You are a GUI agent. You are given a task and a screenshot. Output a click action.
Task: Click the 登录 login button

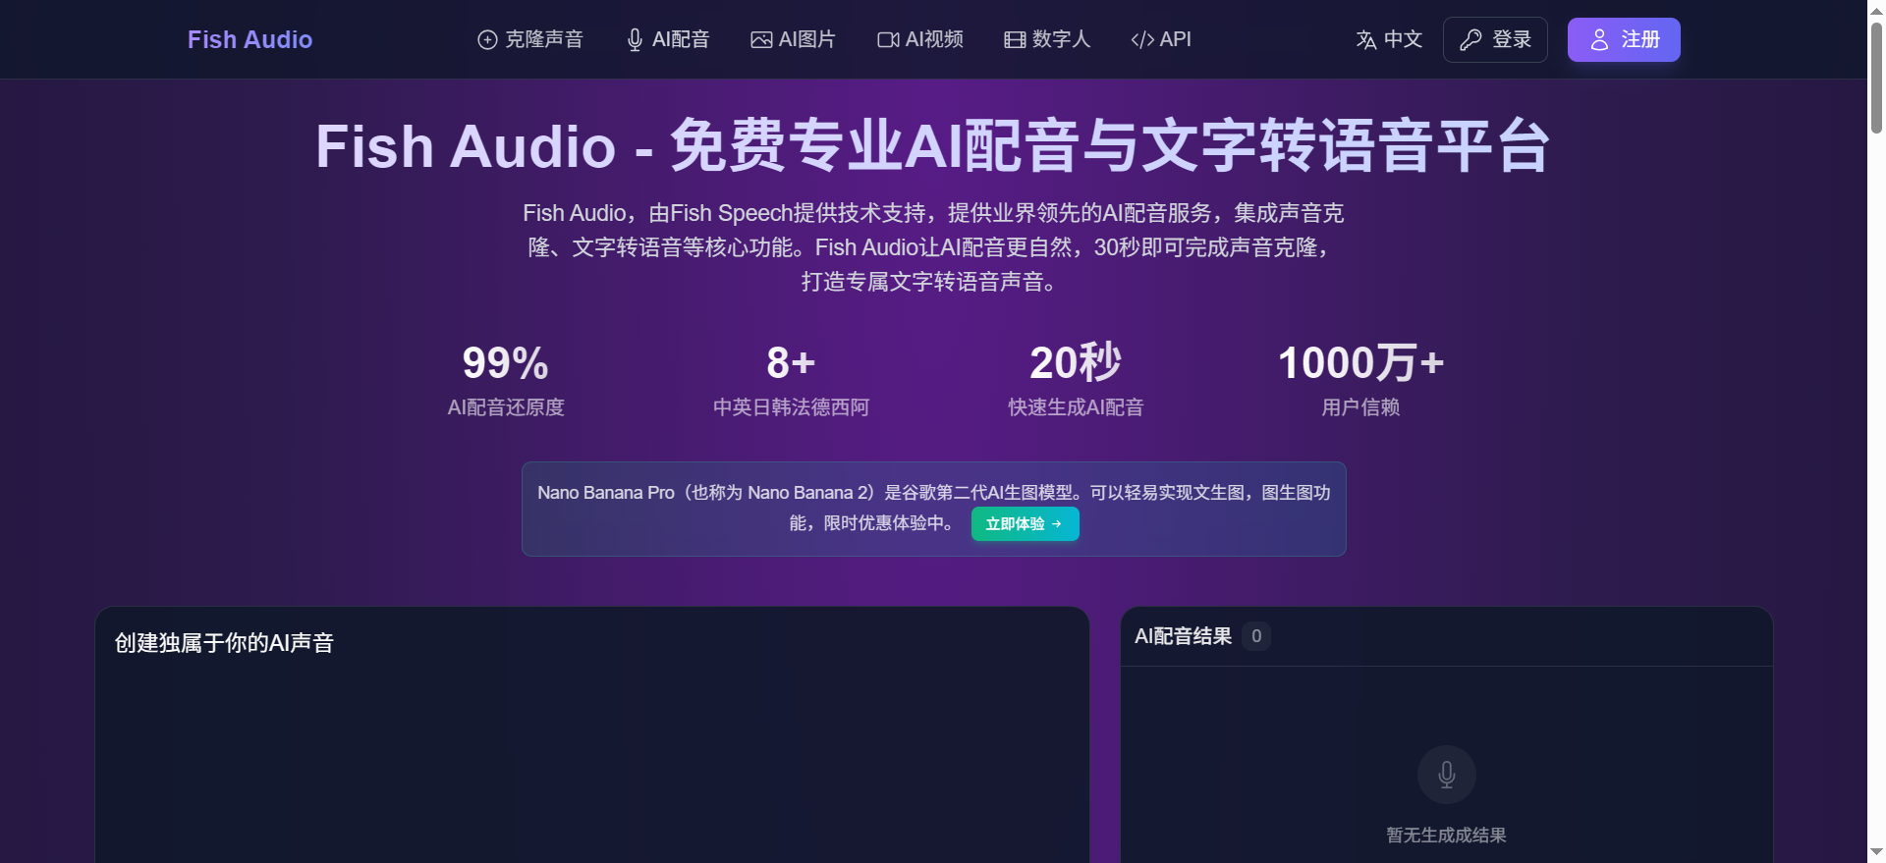pyautogui.click(x=1495, y=39)
